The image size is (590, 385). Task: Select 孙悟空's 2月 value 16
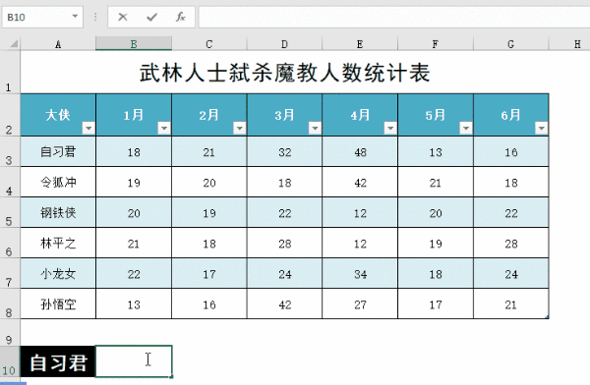pos(209,303)
